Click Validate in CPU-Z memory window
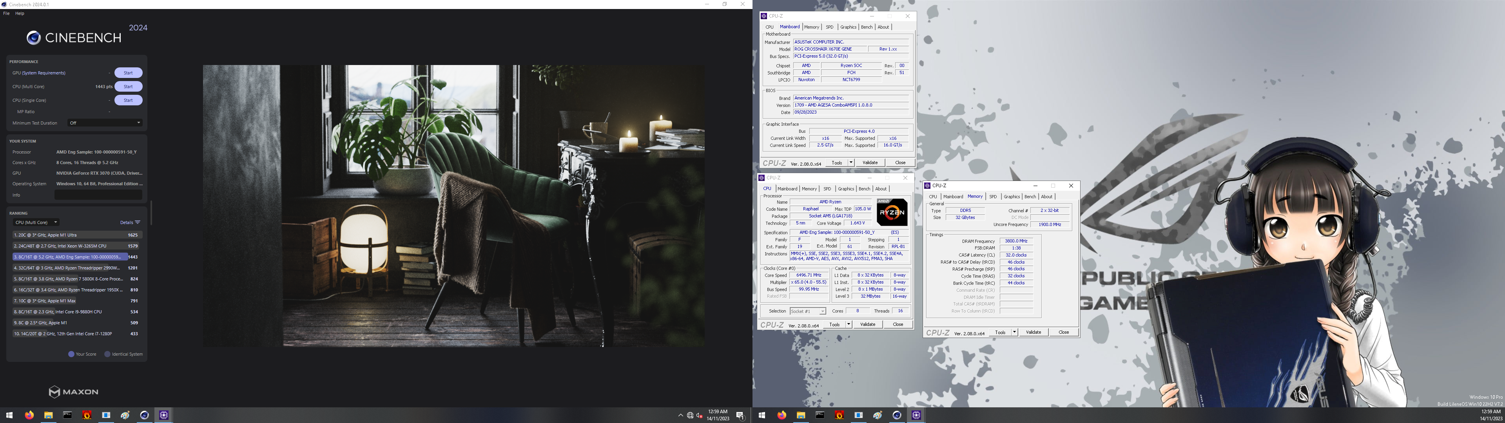 point(1034,333)
